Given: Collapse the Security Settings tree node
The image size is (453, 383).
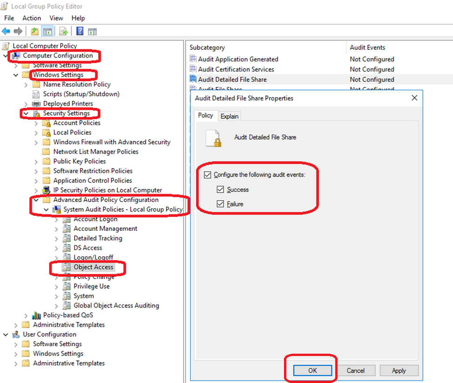Looking at the screenshot, I should (x=26, y=114).
